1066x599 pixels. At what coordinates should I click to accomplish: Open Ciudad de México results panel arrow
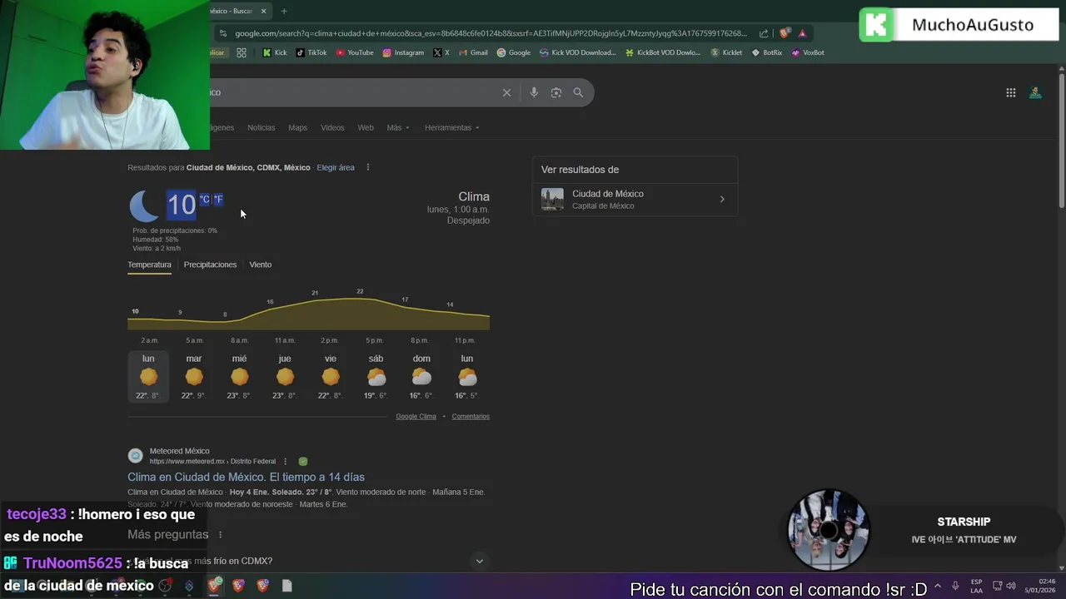pos(722,199)
